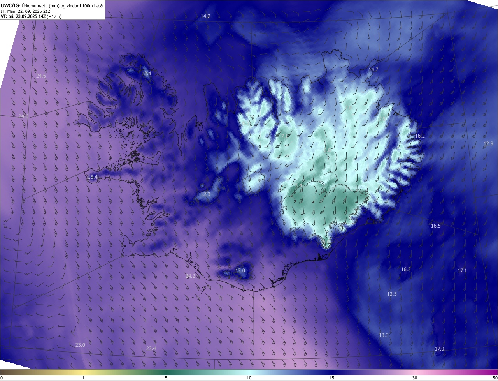The width and height of the screenshot is (498, 381).
Task: Click the 12.3 value label
Action: click(x=205, y=194)
